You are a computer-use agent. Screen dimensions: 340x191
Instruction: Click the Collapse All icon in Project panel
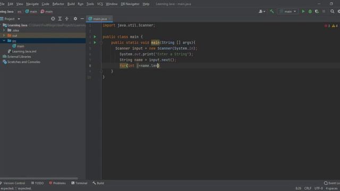tap(67, 19)
